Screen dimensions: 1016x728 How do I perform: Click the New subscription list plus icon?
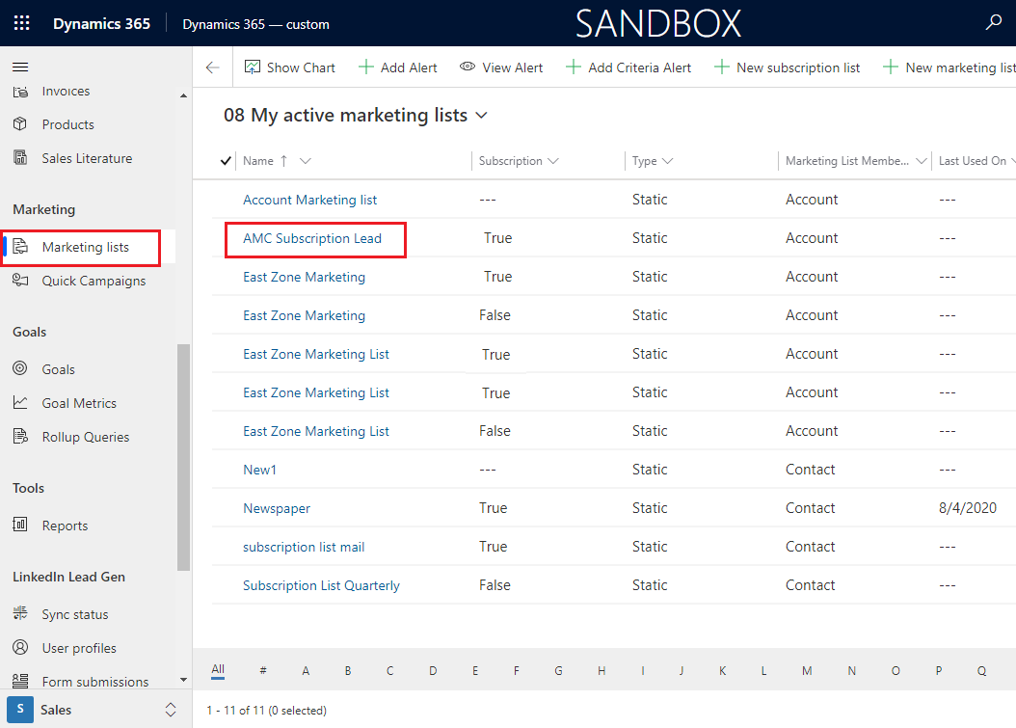point(721,67)
